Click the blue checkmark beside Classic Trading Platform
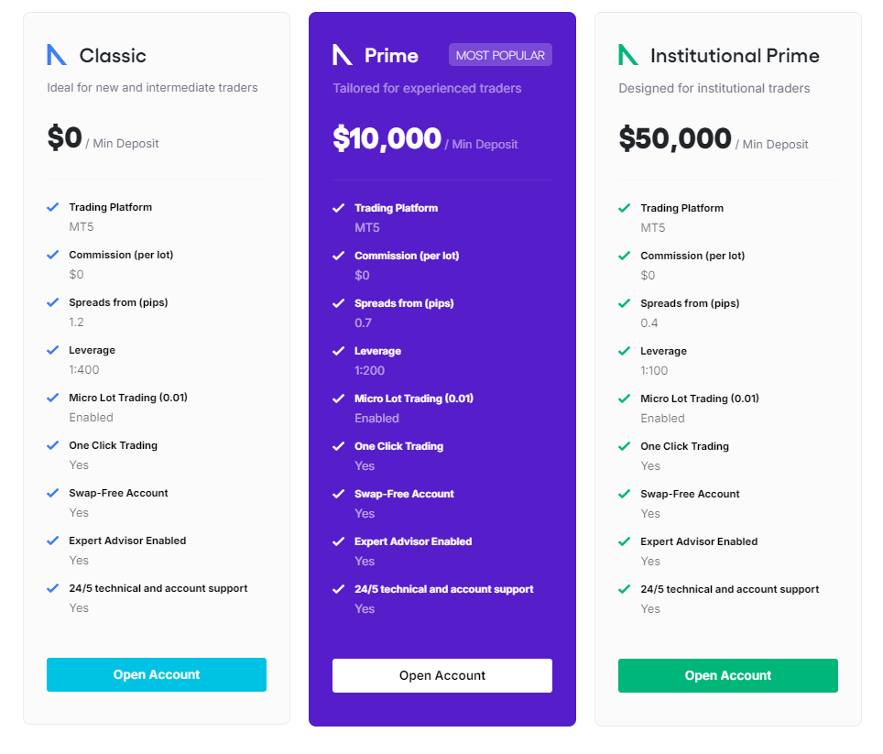 (53, 207)
